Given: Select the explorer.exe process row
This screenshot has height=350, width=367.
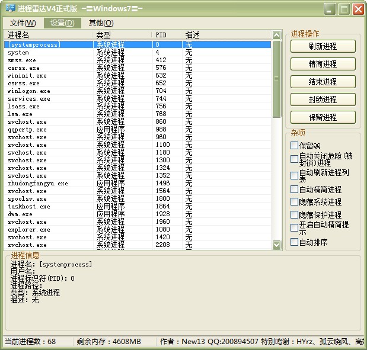Looking at the screenshot, I should coord(138,230).
